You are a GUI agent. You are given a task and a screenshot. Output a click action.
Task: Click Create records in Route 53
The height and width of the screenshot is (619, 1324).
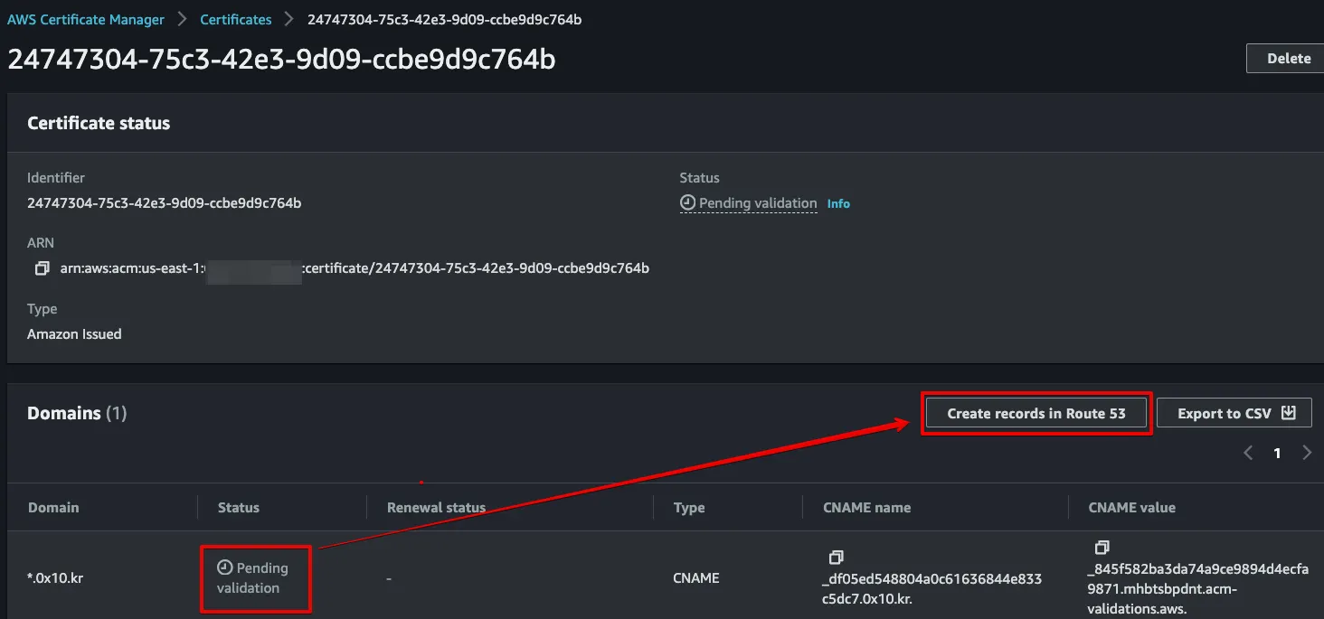pos(1036,413)
